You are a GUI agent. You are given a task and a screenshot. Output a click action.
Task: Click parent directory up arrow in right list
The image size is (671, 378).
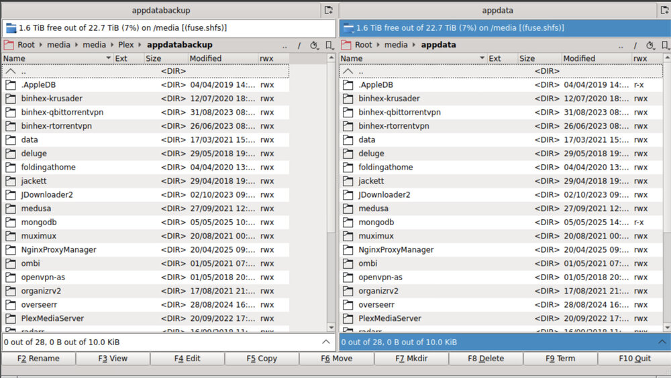click(348, 72)
